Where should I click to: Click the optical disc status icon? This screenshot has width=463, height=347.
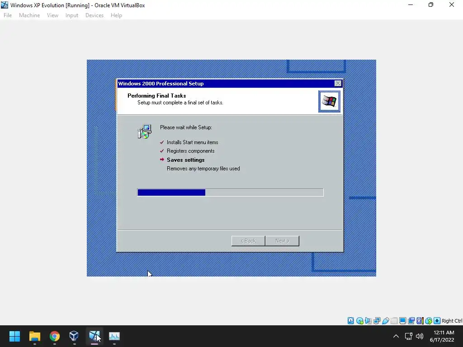click(x=359, y=321)
